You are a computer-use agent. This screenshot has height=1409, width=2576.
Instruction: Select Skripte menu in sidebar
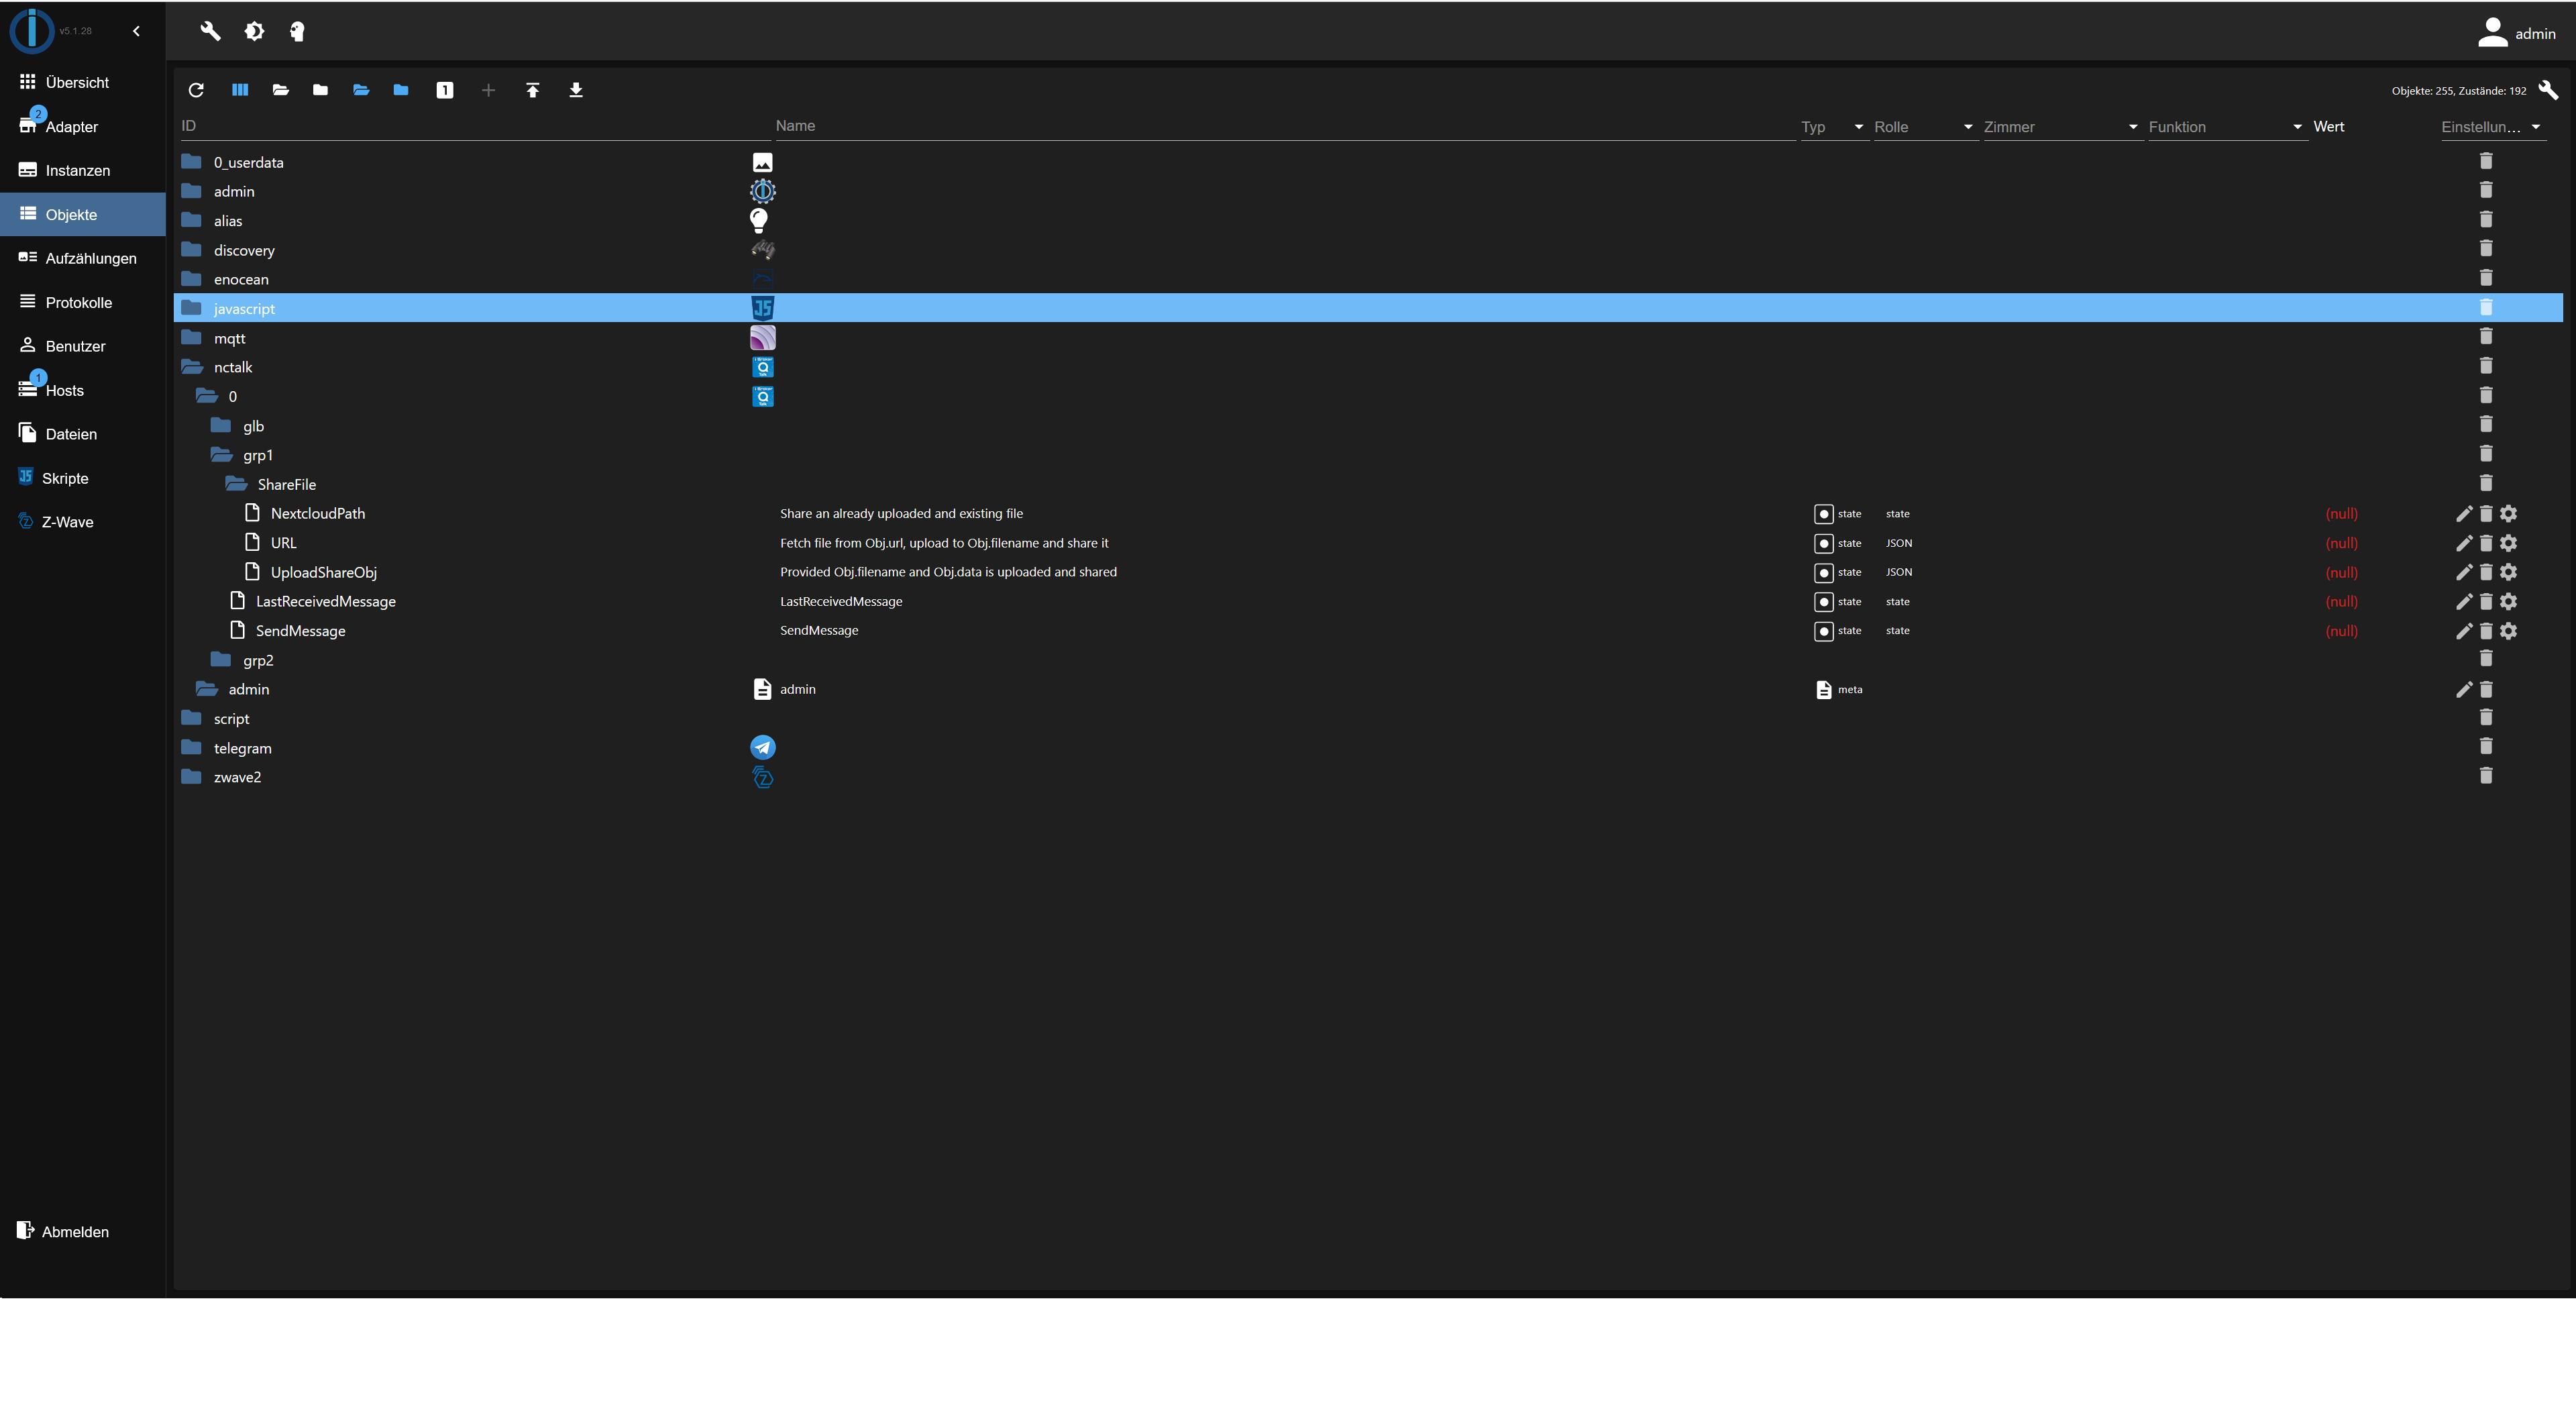(64, 477)
